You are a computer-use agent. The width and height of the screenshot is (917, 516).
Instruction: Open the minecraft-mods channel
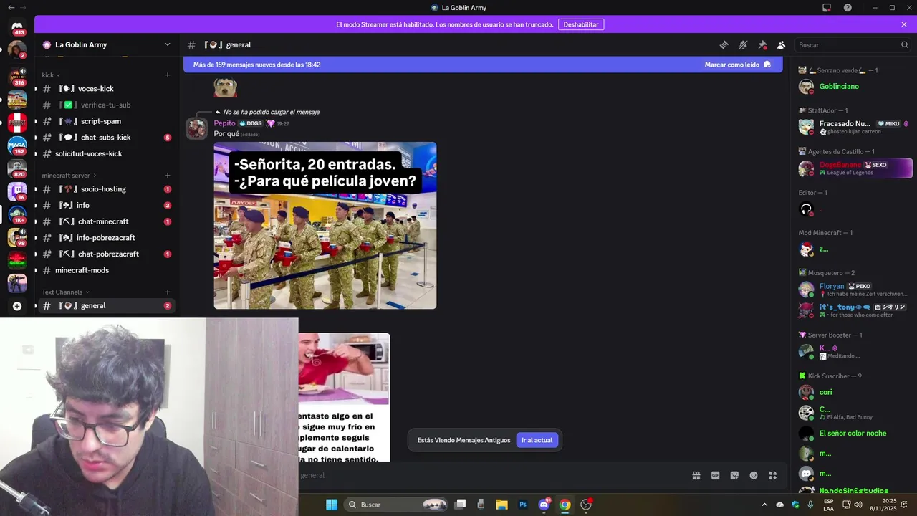coord(107,270)
